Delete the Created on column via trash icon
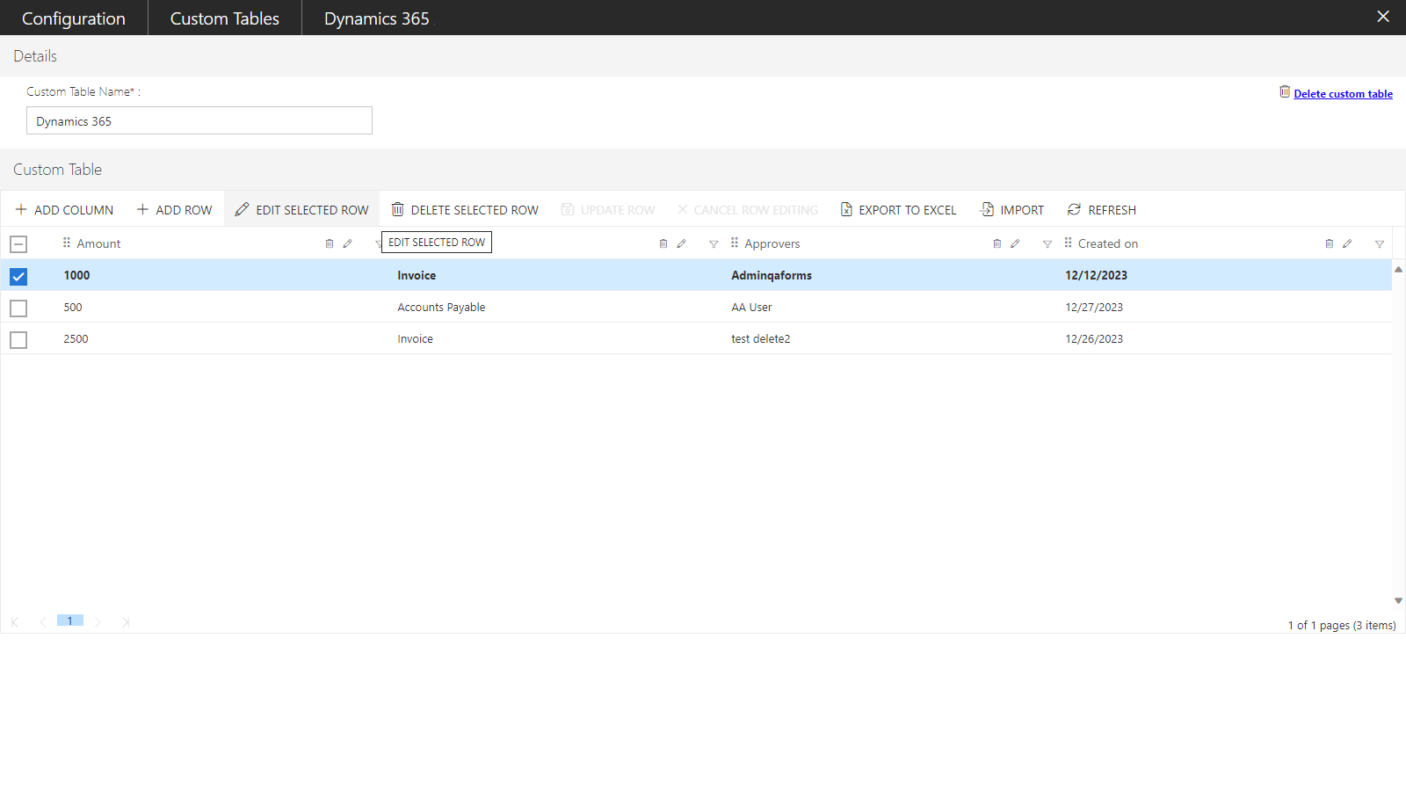This screenshot has width=1406, height=791. (x=1330, y=243)
